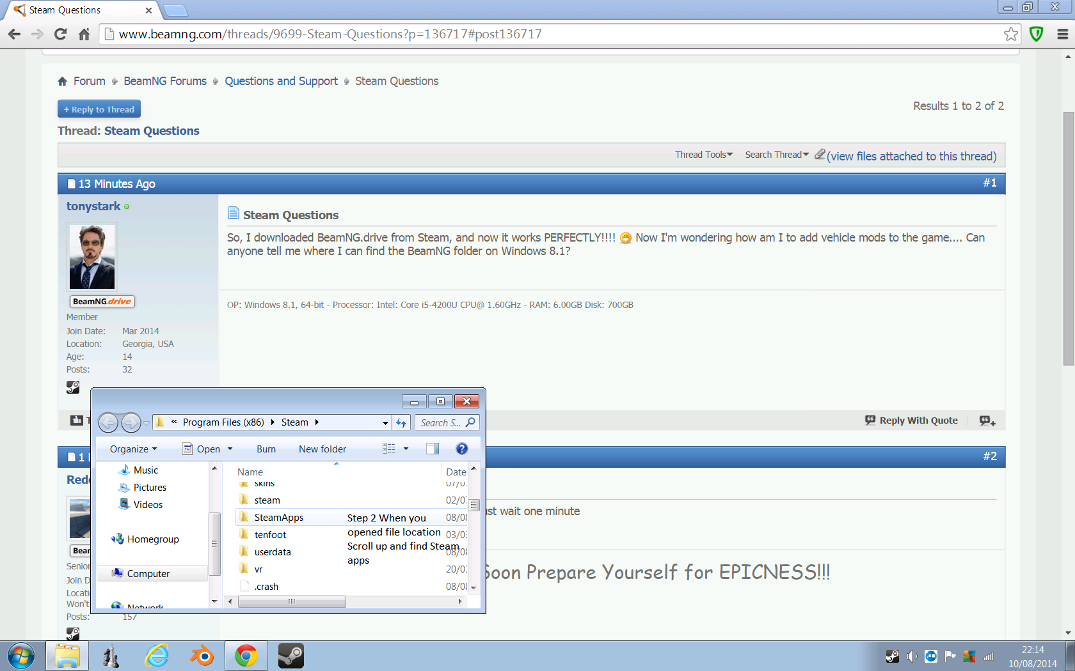The image size is (1075, 671).
Task: Click the Forum home icon
Action: (x=62, y=81)
